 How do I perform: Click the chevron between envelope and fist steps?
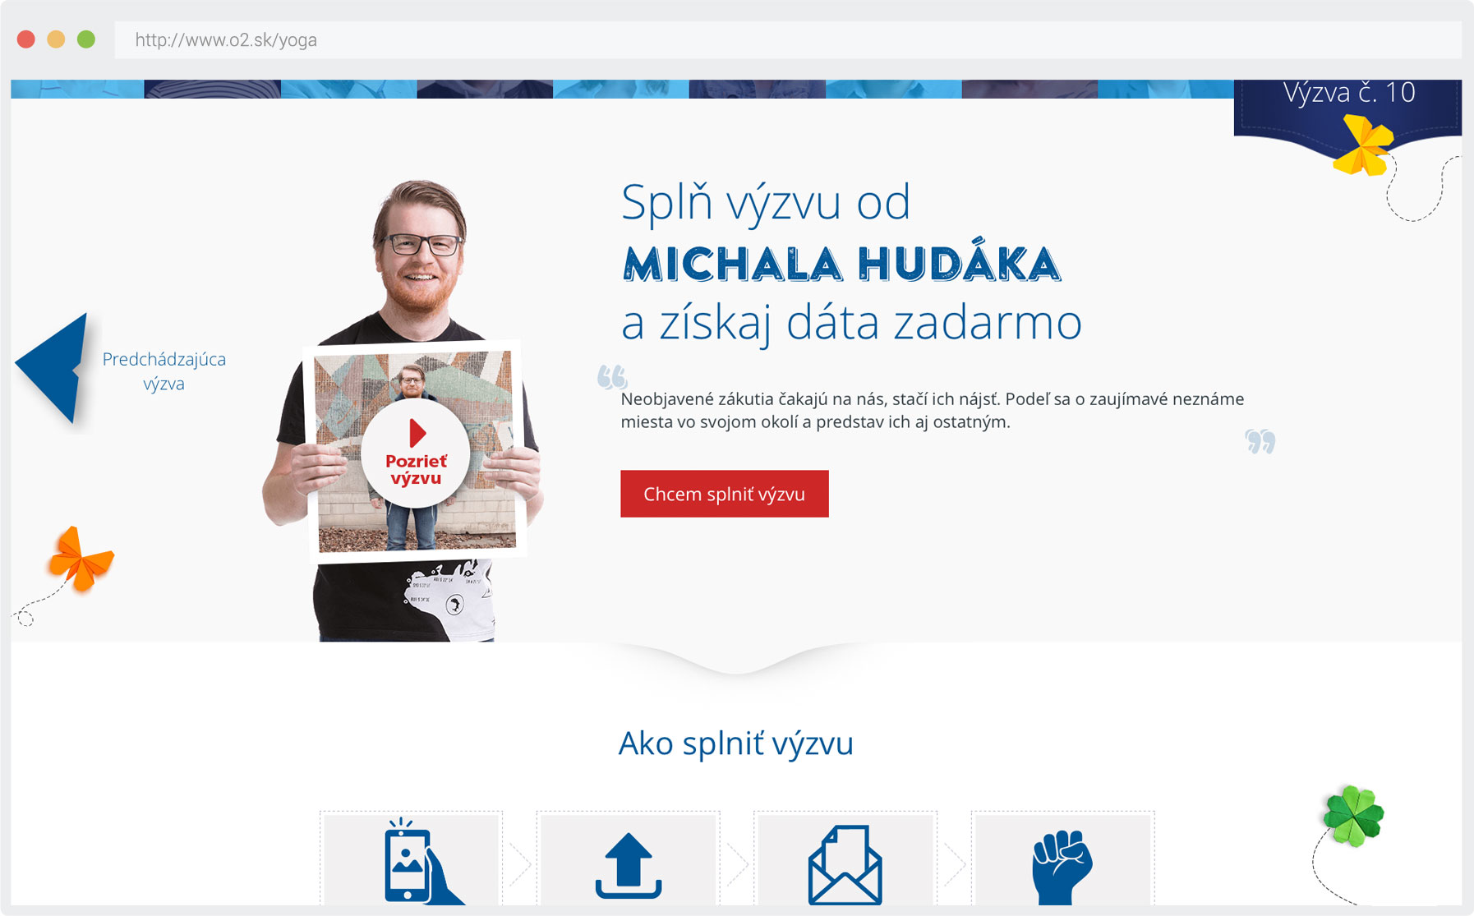coord(954,863)
